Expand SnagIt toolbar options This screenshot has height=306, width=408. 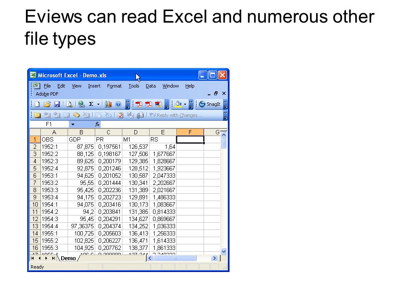point(225,105)
